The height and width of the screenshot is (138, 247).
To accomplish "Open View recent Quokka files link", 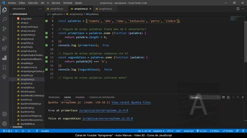I will point(131,102).
